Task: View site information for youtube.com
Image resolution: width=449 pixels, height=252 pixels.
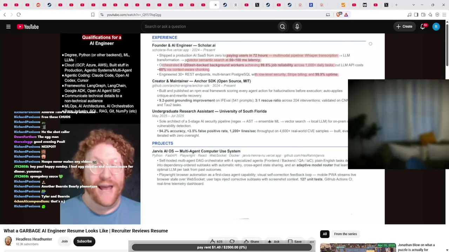Action: pos(102,15)
